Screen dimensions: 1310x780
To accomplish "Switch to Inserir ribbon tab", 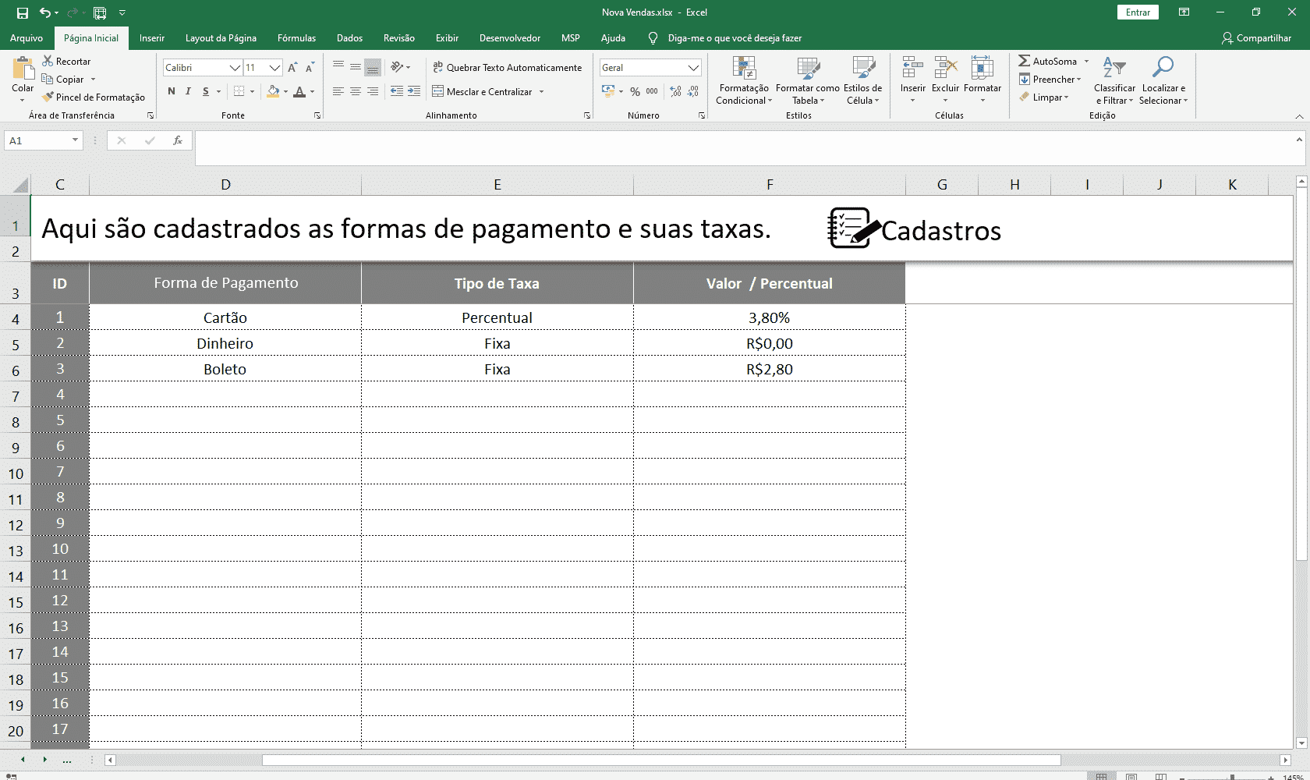I will click(x=152, y=37).
